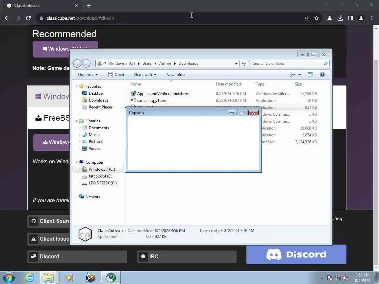The width and height of the screenshot is (379, 284).
Task: Open the taskbar clock showing 3:56 PM
Action: (362, 278)
